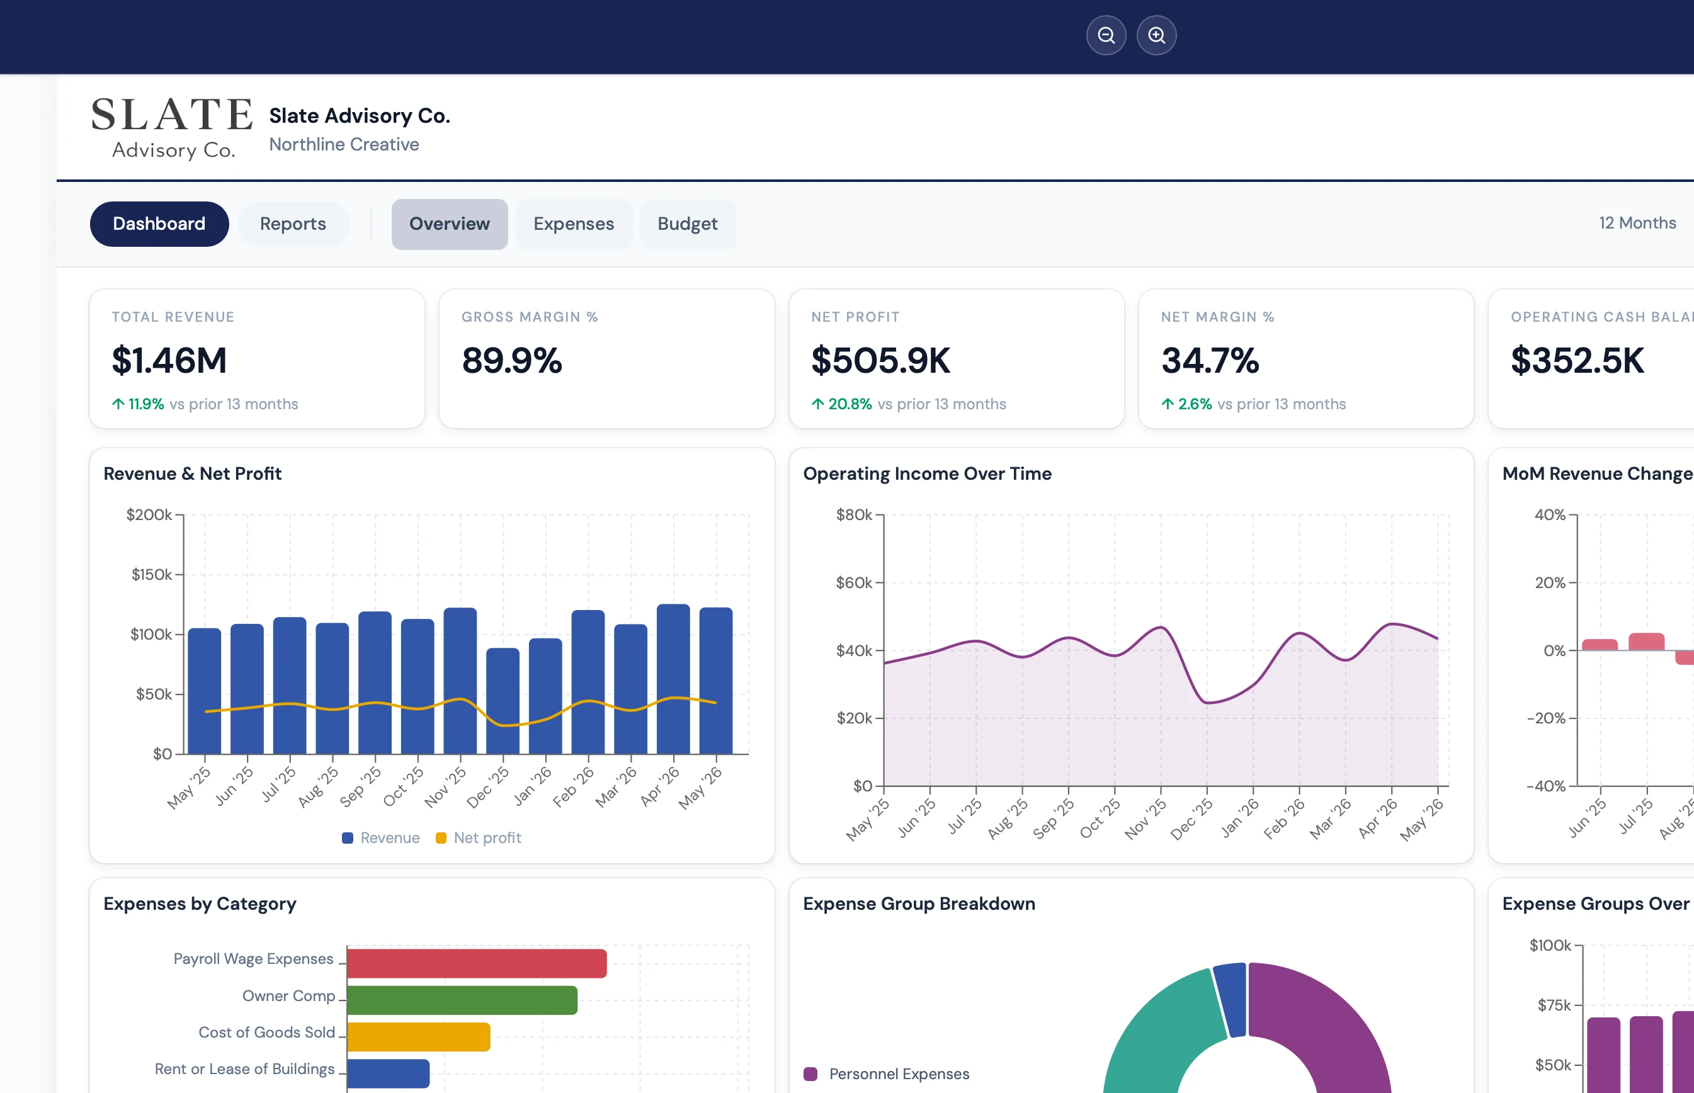Select the Net Margin % card

[x=1306, y=358]
